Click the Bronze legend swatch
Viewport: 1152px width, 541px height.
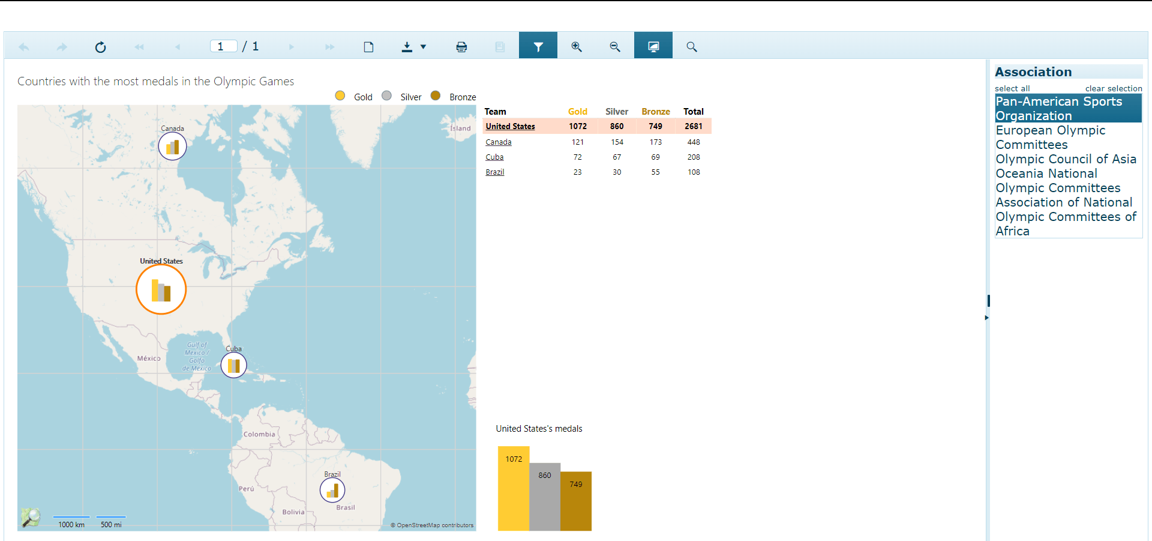click(x=436, y=95)
